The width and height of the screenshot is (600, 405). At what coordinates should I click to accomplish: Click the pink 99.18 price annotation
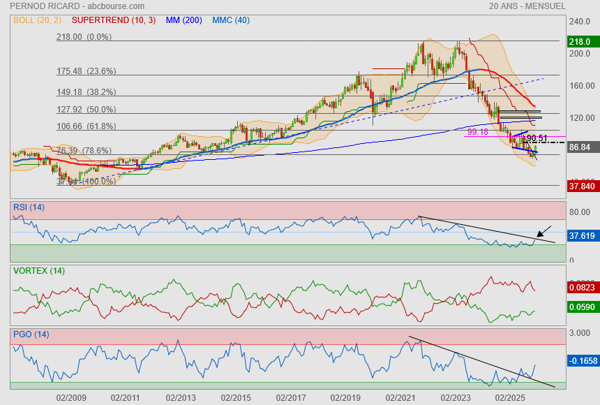coord(477,131)
